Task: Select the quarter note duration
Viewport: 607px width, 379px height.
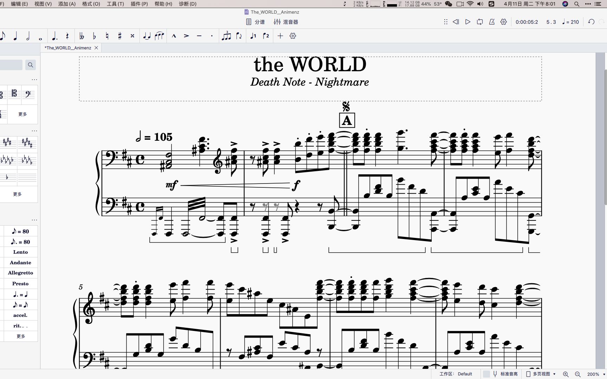Action: [x=15, y=36]
